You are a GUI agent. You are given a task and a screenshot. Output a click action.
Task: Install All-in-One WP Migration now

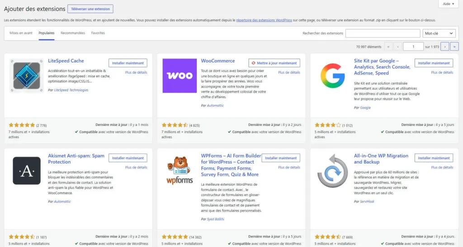pyautogui.click(x=434, y=158)
